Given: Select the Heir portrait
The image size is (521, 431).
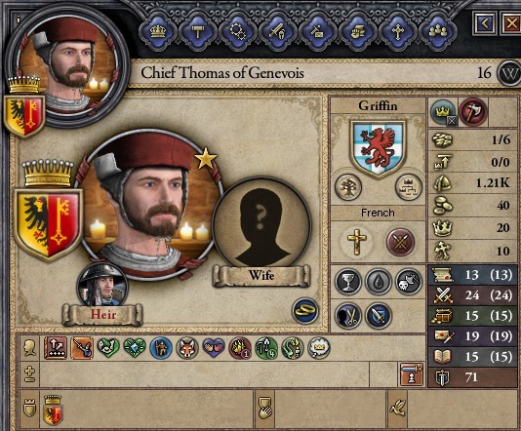Looking at the screenshot, I should click(x=102, y=286).
